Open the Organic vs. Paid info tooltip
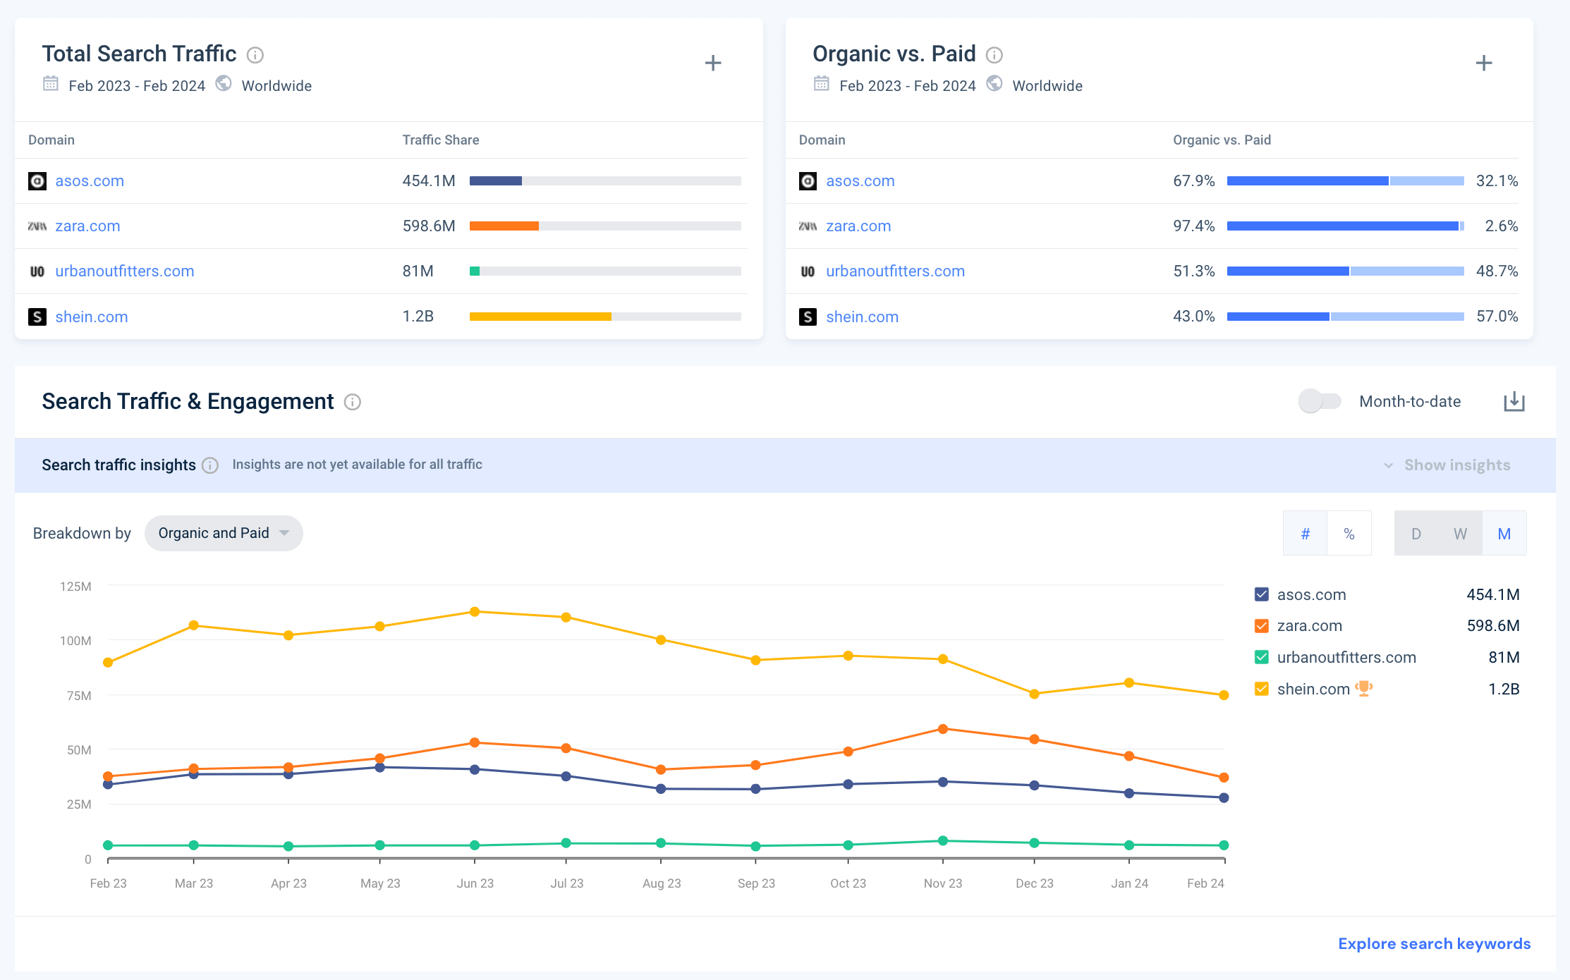The height and width of the screenshot is (980, 1570). tap(994, 54)
